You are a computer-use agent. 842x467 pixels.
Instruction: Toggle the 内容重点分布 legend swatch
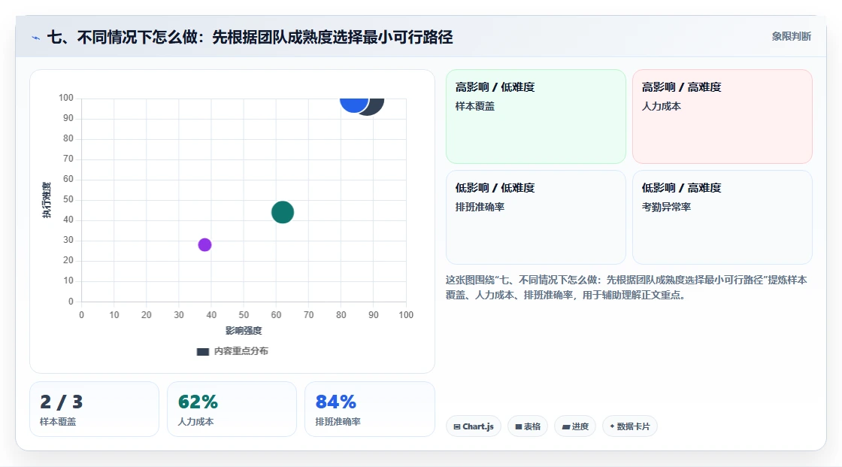click(x=202, y=351)
